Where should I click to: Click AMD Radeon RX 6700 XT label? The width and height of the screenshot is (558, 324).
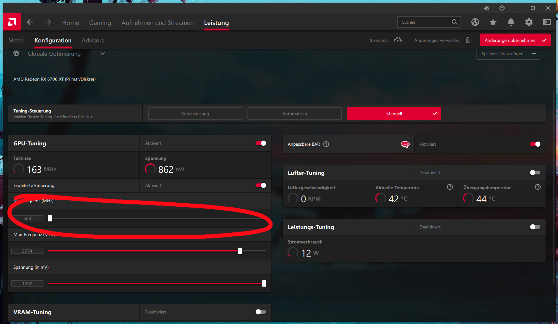point(54,79)
